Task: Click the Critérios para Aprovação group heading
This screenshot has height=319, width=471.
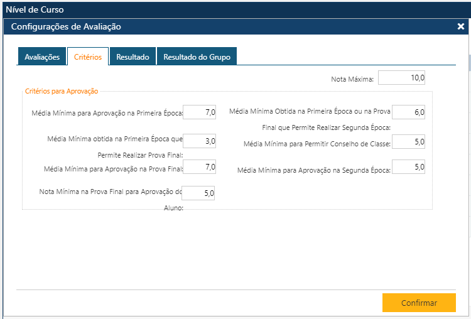Action: [x=62, y=91]
